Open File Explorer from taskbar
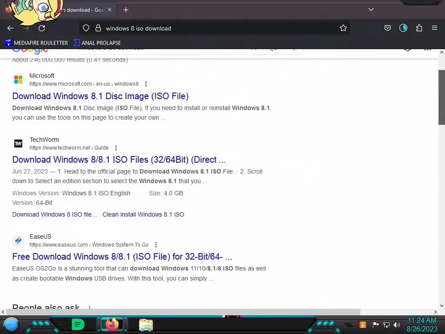 [146, 325]
